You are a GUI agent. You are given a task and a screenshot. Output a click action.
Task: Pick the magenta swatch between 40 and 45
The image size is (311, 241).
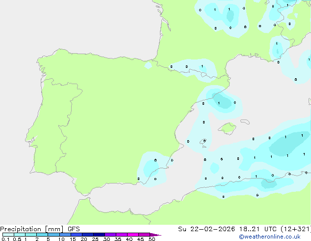coord(133,235)
